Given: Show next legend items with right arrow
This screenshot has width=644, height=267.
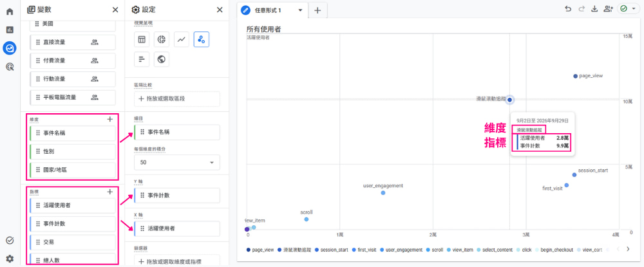Looking at the screenshot, I should (x=627, y=249).
